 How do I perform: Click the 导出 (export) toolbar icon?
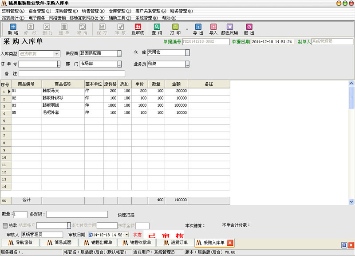[x=198, y=29]
